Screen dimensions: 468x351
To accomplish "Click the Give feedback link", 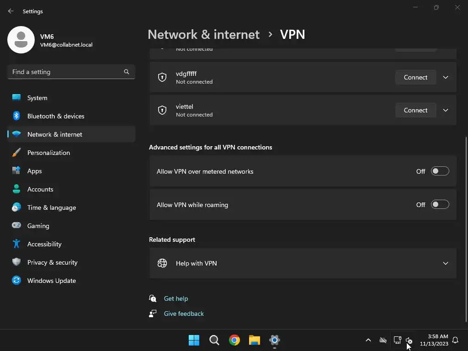I will 184,314.
